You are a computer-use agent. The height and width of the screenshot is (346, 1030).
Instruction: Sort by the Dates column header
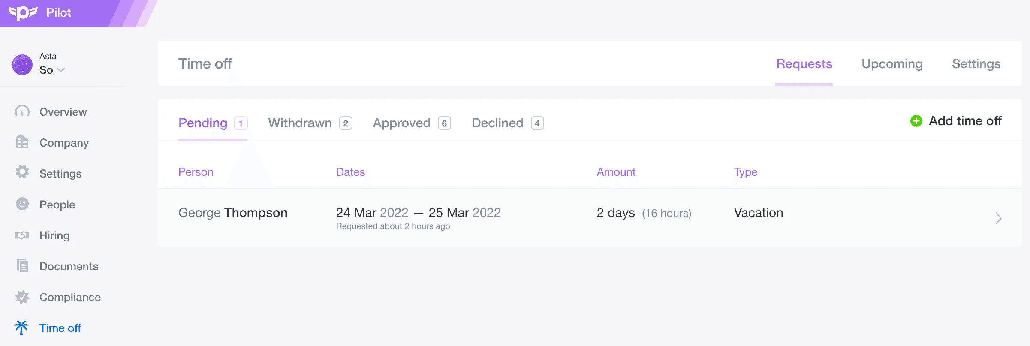[x=350, y=172]
